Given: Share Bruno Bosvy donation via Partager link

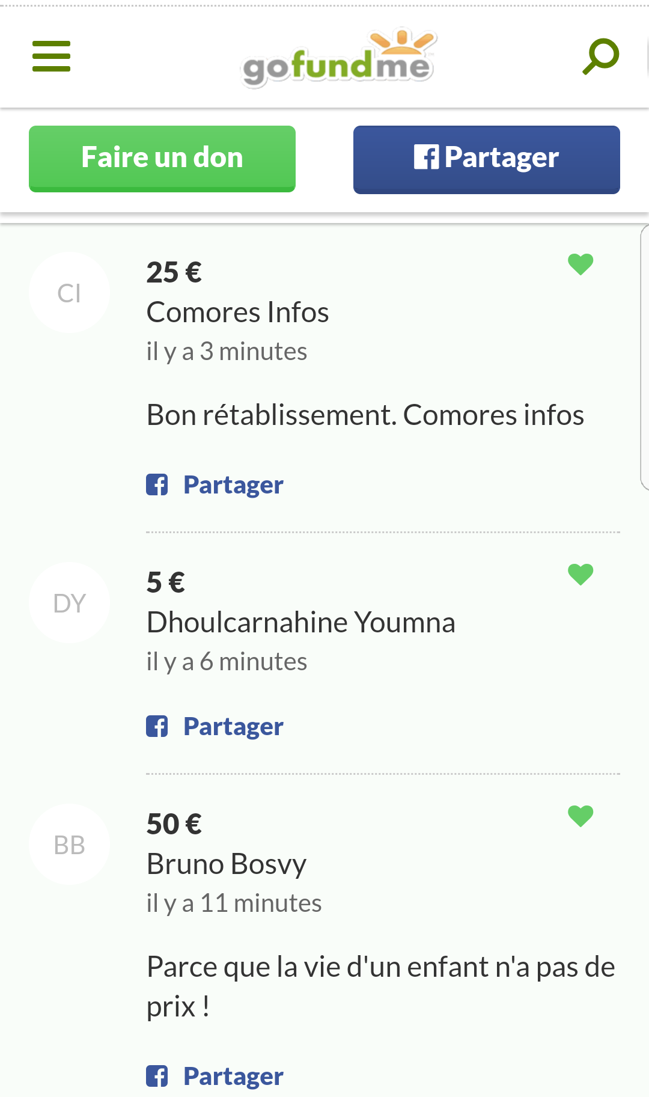Looking at the screenshot, I should pos(233,1077).
